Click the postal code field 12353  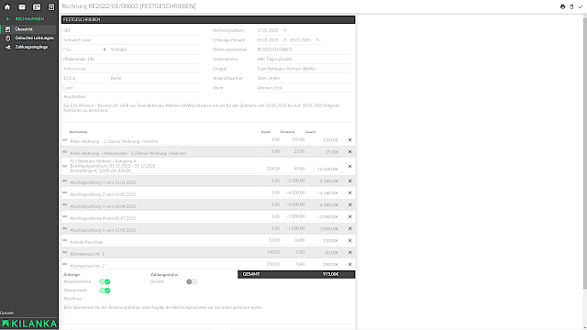coord(84,78)
